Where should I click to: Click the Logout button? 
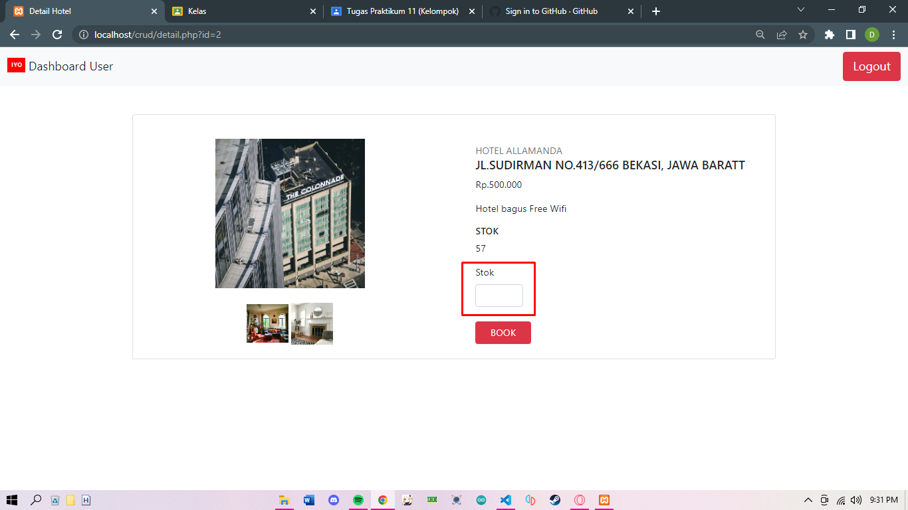click(871, 66)
